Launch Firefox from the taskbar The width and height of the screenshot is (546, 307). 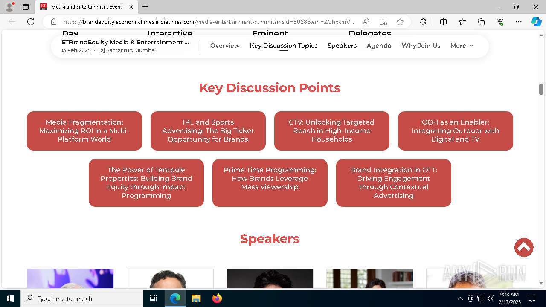click(x=217, y=298)
